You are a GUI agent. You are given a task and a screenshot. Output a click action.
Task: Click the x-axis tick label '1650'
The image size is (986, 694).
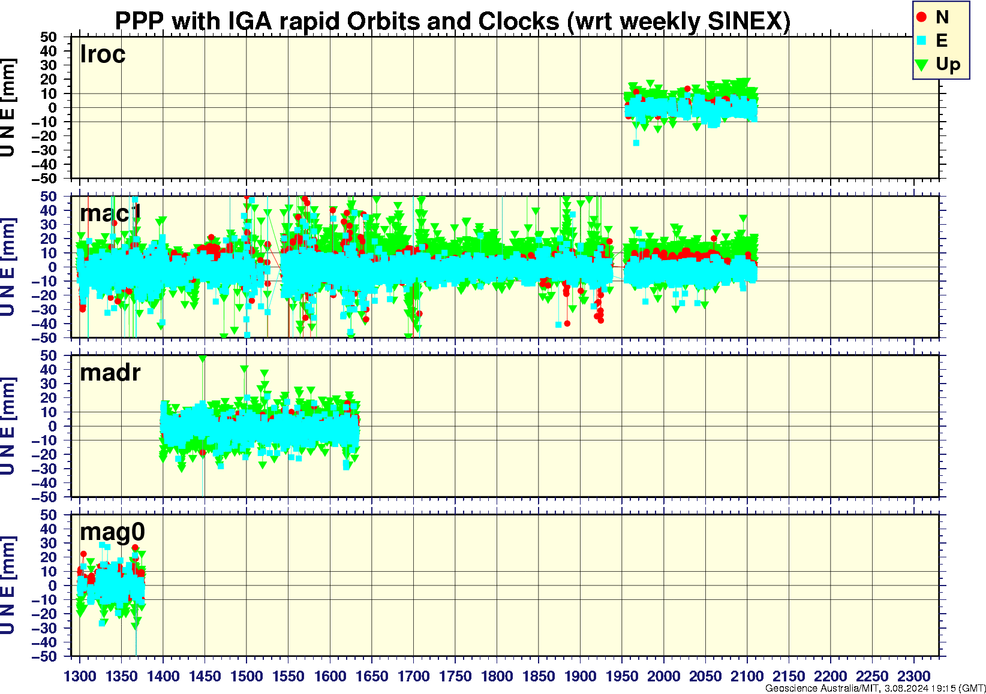click(x=372, y=676)
